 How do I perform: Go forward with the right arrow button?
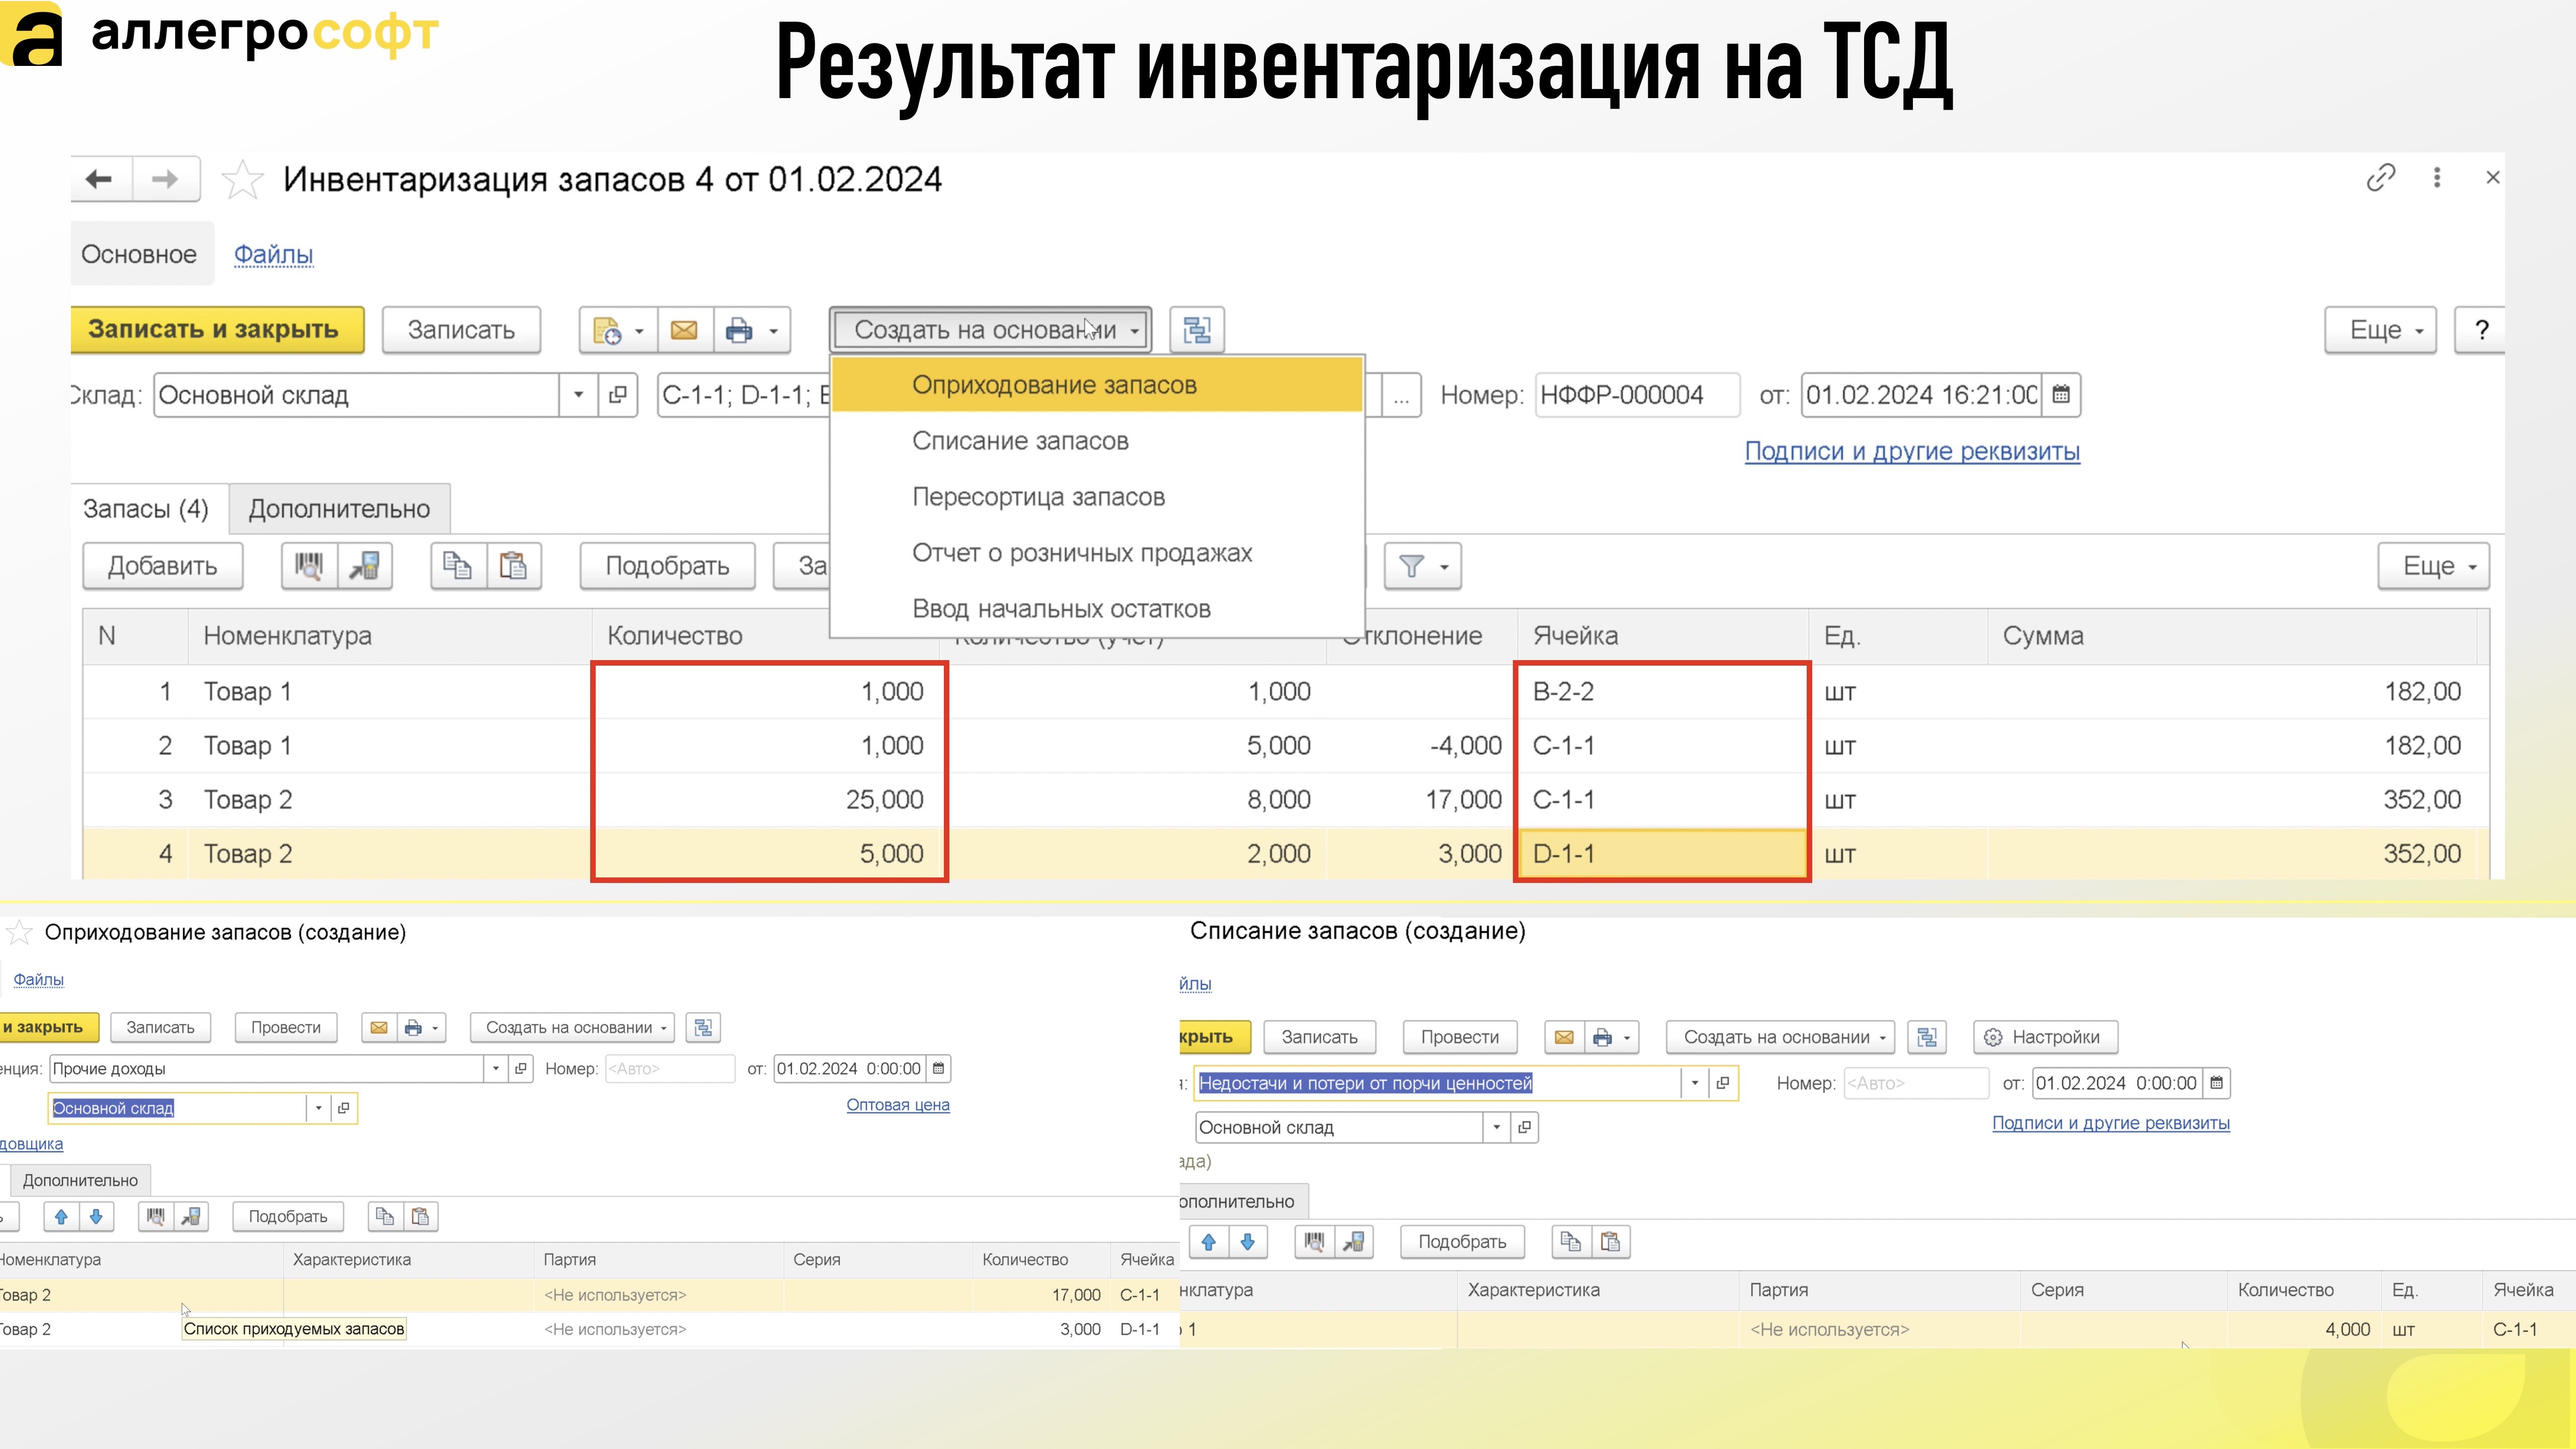[x=166, y=180]
